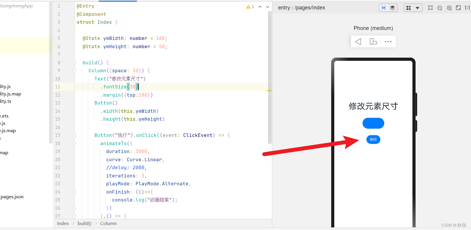471x230 pixels.
Task: Click the yellow warning stripe on error gutter
Action: pyautogui.click(x=269, y=91)
